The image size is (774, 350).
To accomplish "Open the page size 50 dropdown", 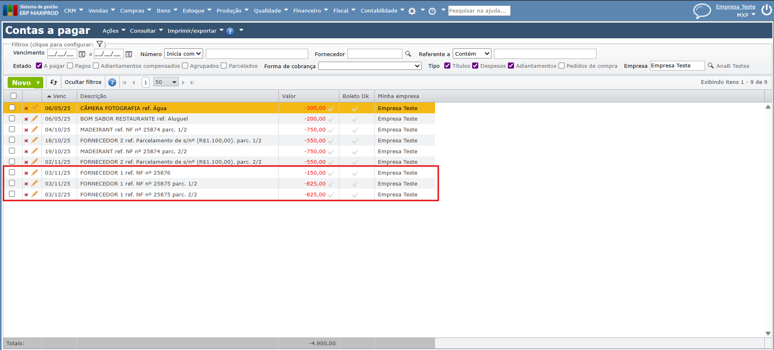I will [166, 82].
